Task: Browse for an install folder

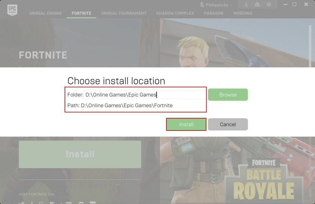Action: 228,95
